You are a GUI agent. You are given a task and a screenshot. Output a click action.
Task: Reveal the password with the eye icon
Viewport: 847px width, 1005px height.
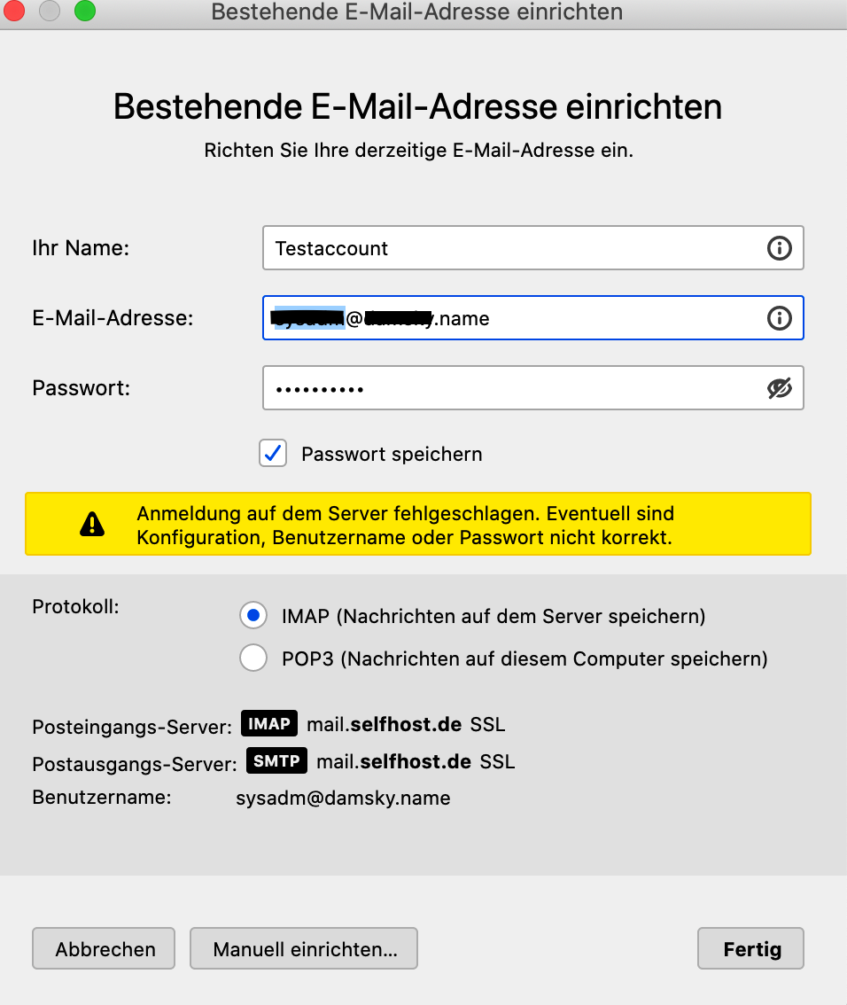(x=779, y=387)
